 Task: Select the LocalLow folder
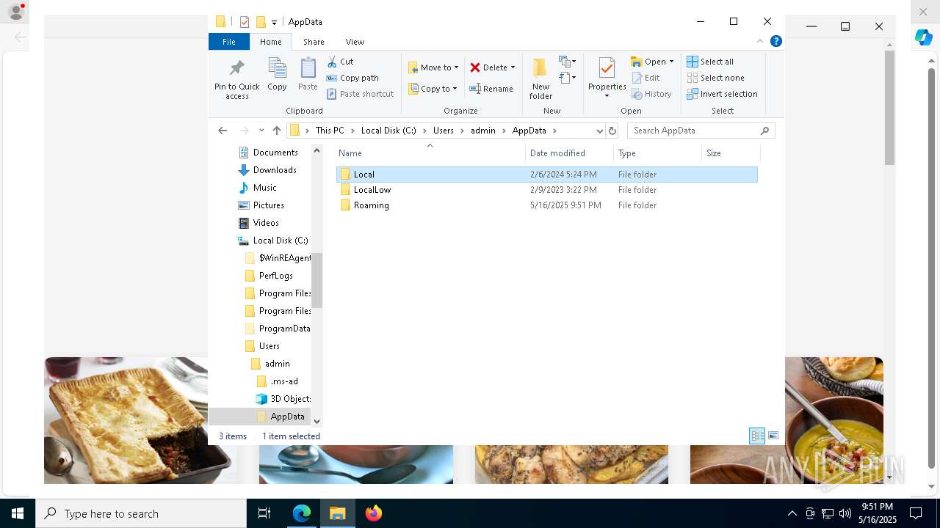coord(546,190)
